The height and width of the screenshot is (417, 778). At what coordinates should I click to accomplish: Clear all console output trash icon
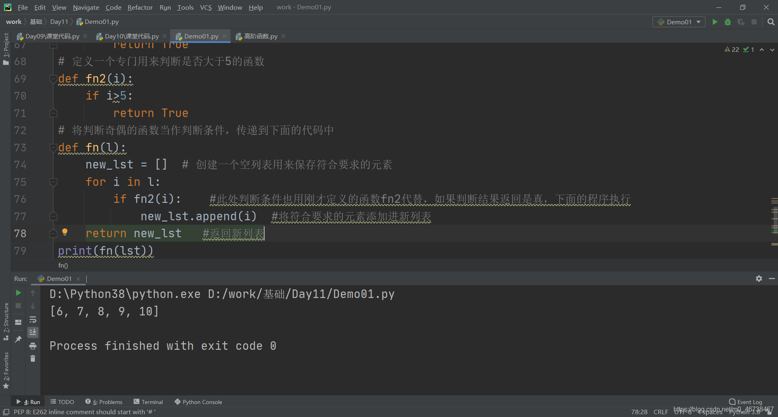[x=33, y=359]
